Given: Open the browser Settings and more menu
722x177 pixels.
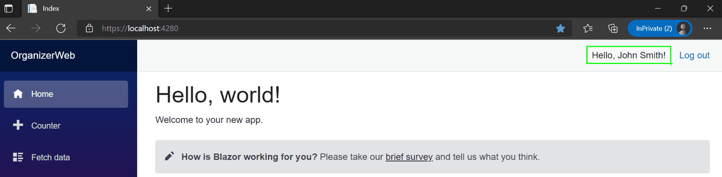Looking at the screenshot, I should click(707, 28).
